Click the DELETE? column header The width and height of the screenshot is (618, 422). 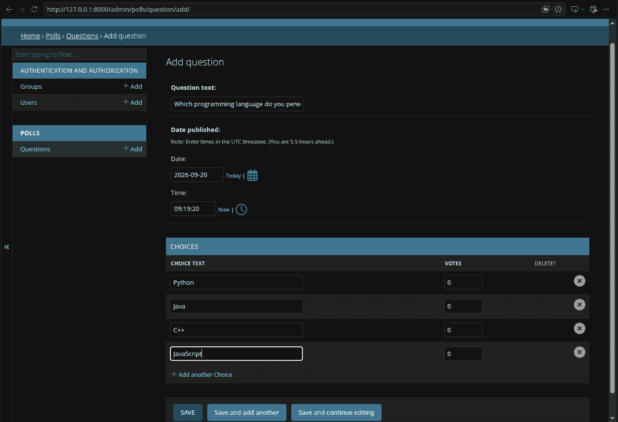pos(545,263)
